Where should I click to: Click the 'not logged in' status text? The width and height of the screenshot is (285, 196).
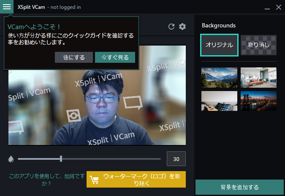click(65, 7)
